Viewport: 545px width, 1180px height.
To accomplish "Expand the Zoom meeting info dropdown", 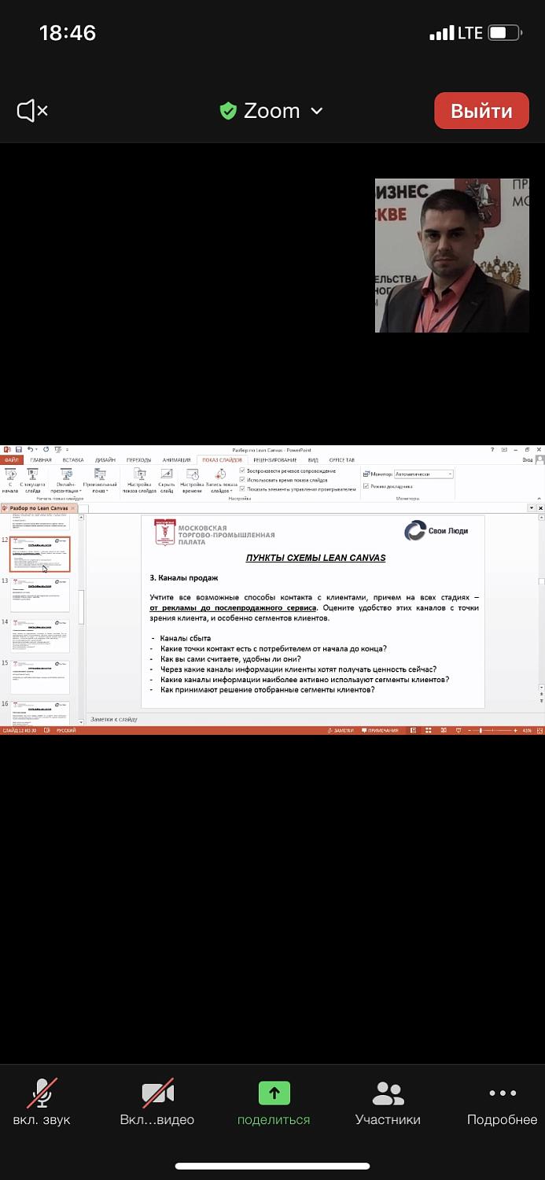I will pyautogui.click(x=316, y=111).
